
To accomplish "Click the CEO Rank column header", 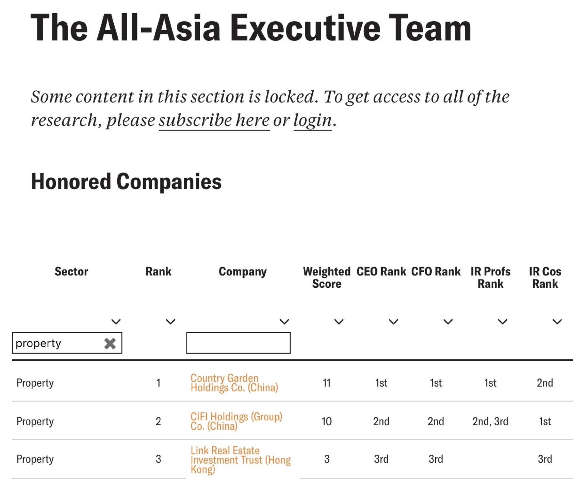I will tap(381, 272).
